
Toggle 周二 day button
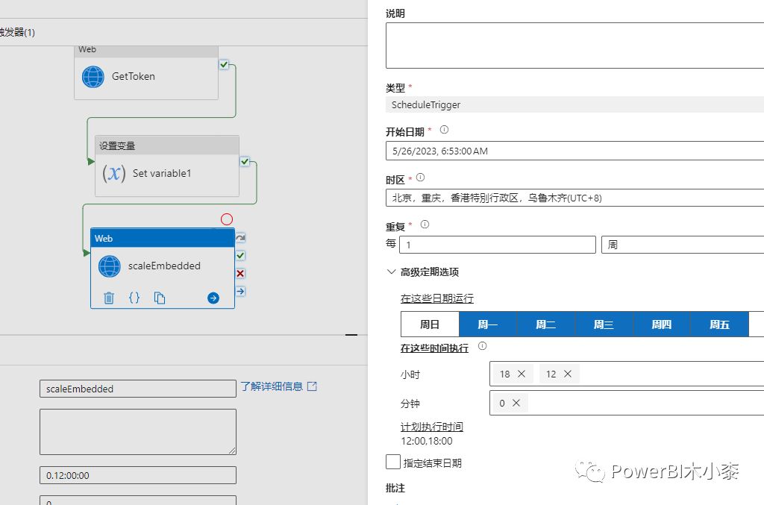[x=545, y=324]
